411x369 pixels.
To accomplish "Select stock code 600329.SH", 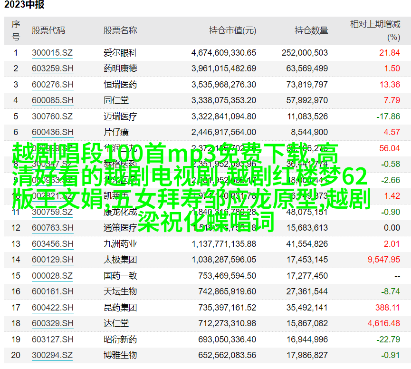I will [x=52, y=323].
